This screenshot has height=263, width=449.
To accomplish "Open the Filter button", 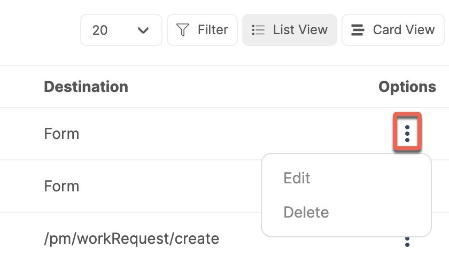I will pyautogui.click(x=202, y=30).
